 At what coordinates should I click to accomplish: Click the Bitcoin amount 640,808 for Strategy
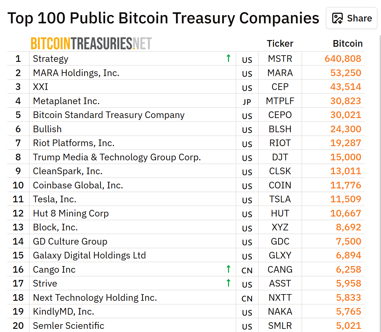pos(343,59)
